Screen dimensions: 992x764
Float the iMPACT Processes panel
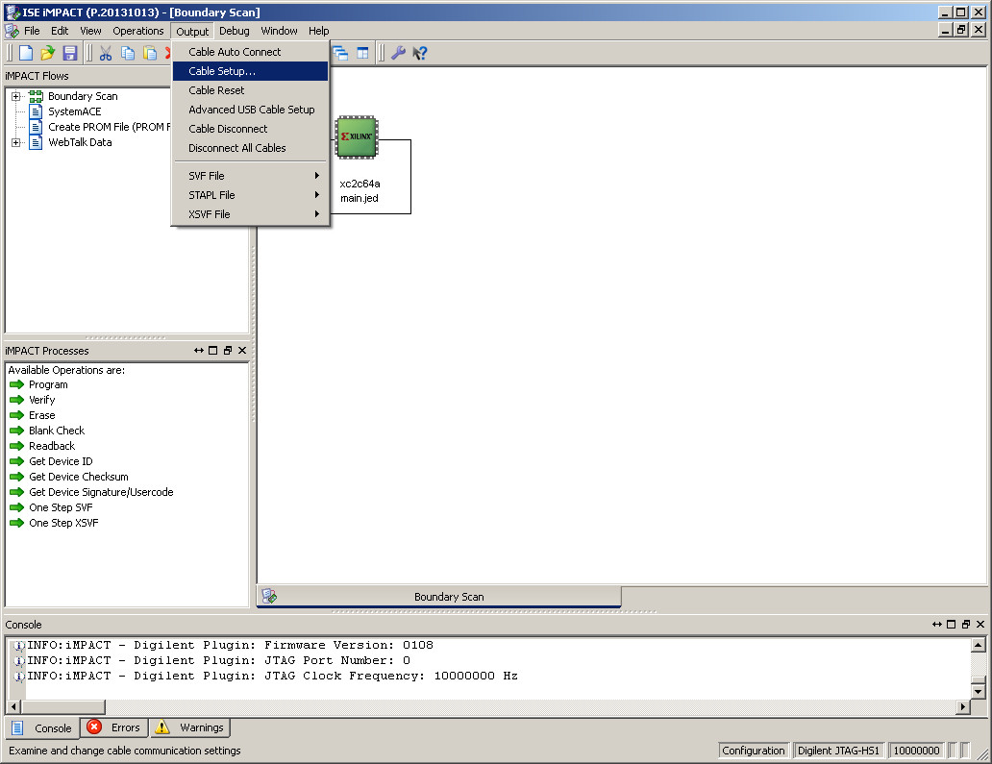[228, 351]
